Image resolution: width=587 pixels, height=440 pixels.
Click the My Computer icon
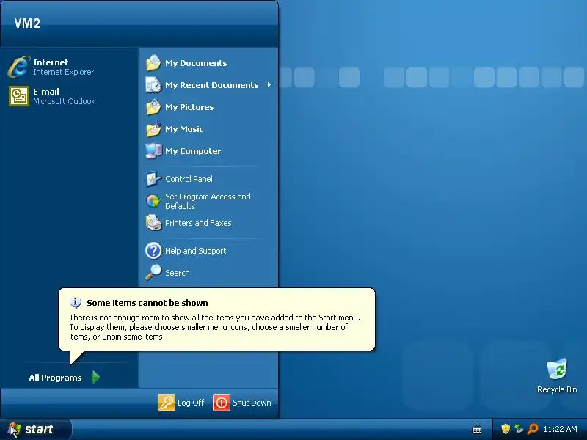[153, 151]
